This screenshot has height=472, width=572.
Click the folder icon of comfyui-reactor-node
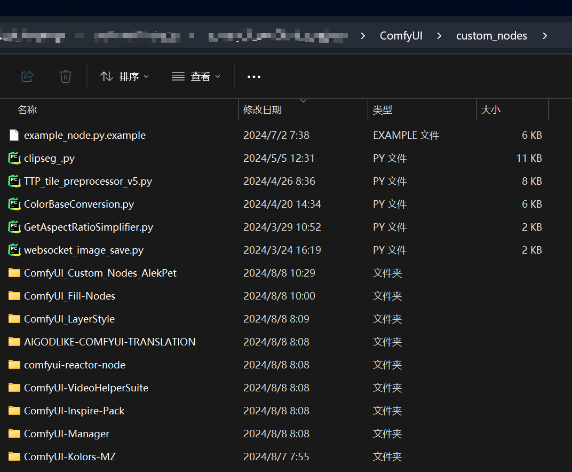14,365
